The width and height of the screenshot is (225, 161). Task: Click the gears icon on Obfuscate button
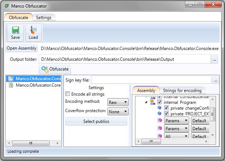pyautogui.click(x=45, y=69)
